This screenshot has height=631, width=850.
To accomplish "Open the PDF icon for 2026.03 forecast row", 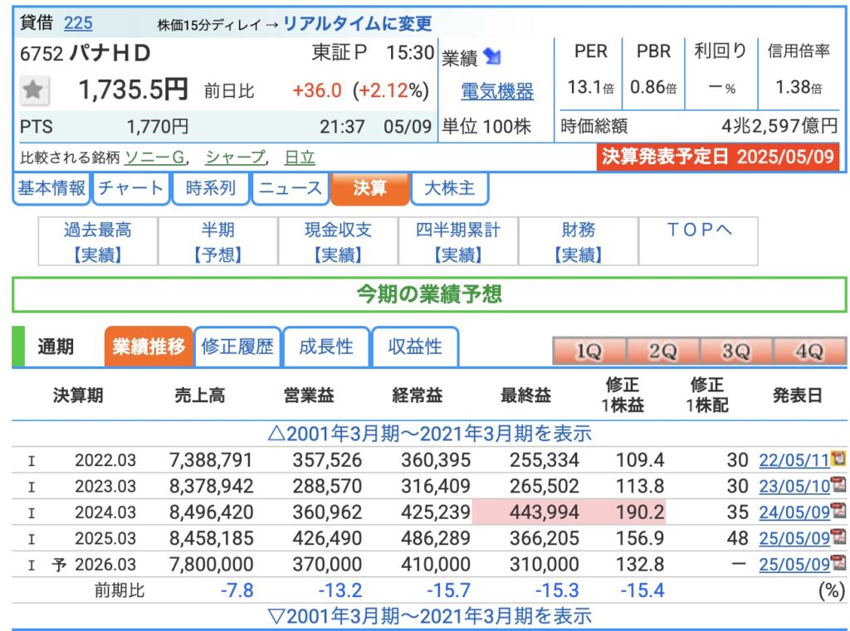I will click(838, 563).
